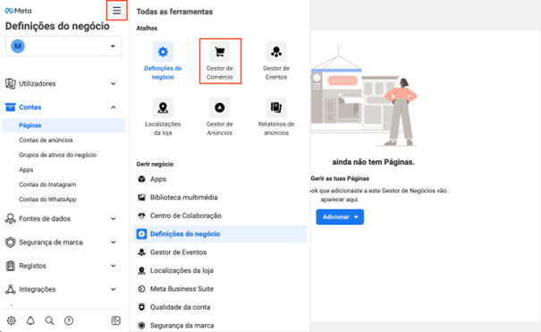Image resolution: width=541 pixels, height=332 pixels.
Task: Open the Definições do negócio shortcut gear
Action: pyautogui.click(x=163, y=52)
